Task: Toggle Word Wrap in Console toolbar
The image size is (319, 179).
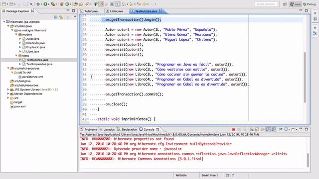Action: 263,129
